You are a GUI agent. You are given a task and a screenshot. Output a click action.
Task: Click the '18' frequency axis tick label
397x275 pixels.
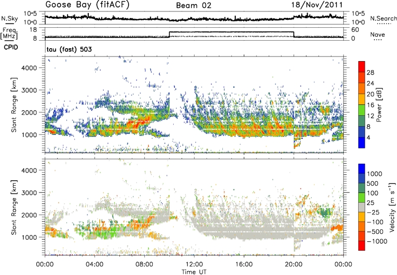(x=33, y=30)
